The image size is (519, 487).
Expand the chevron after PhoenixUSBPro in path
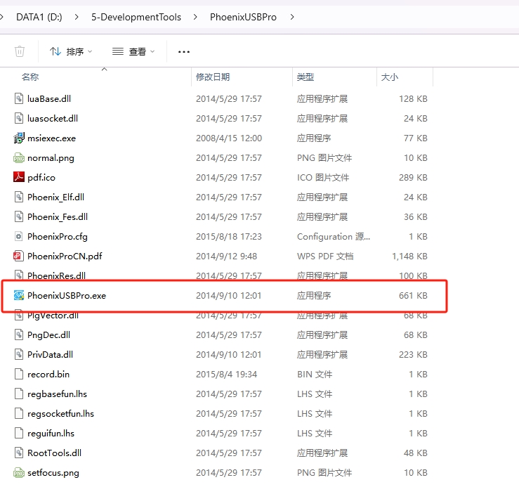[291, 17]
